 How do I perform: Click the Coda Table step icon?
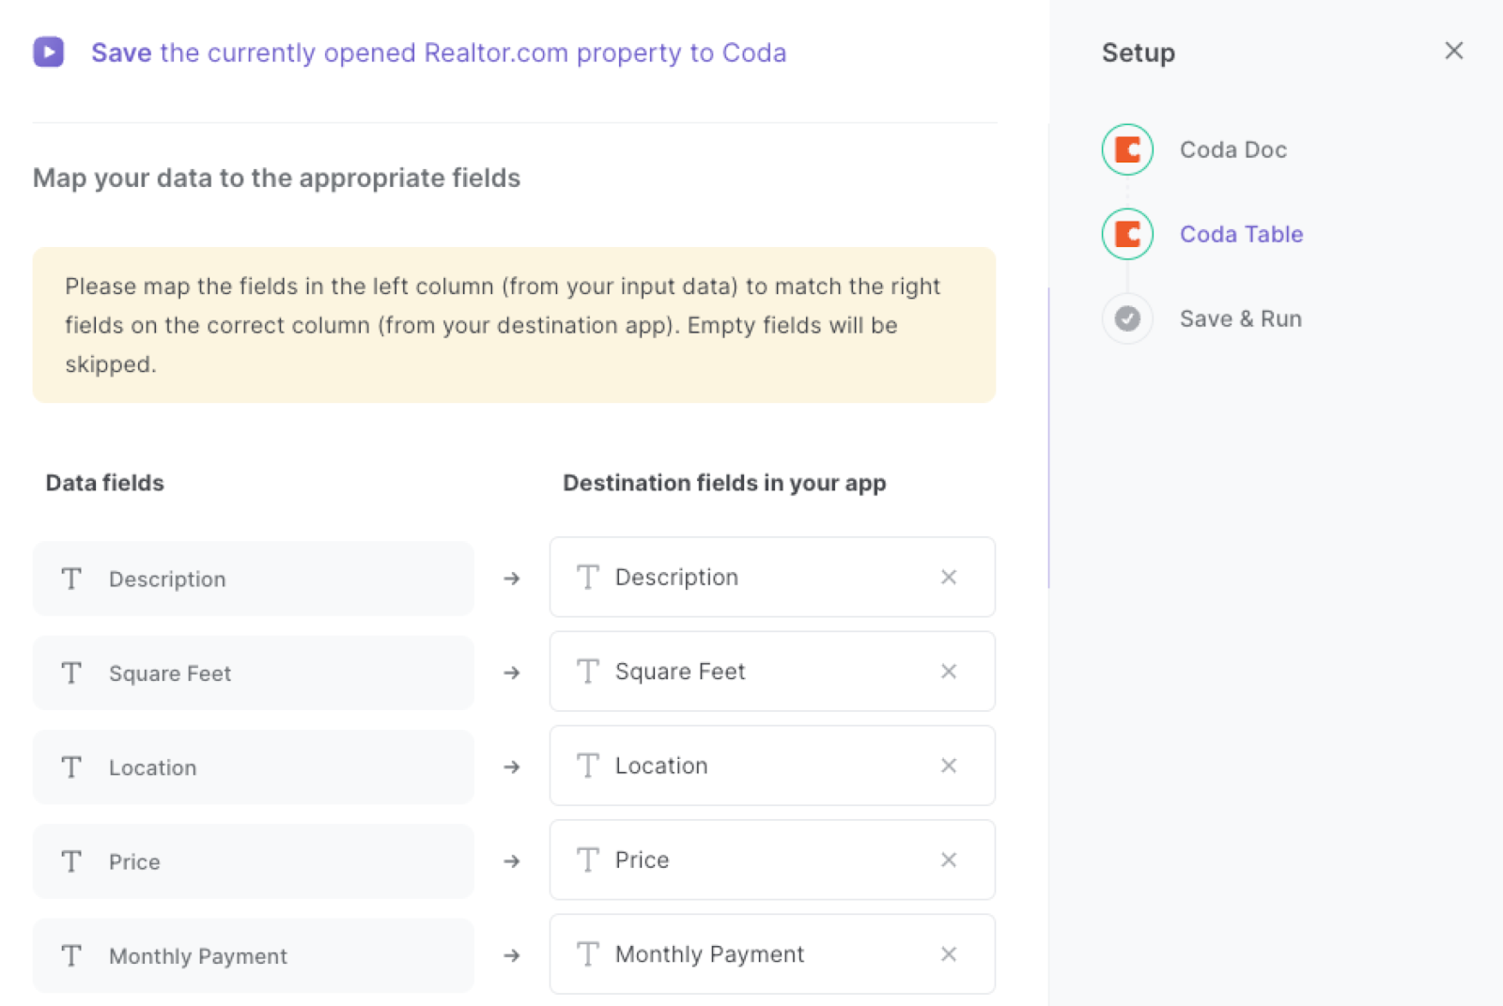(1127, 234)
